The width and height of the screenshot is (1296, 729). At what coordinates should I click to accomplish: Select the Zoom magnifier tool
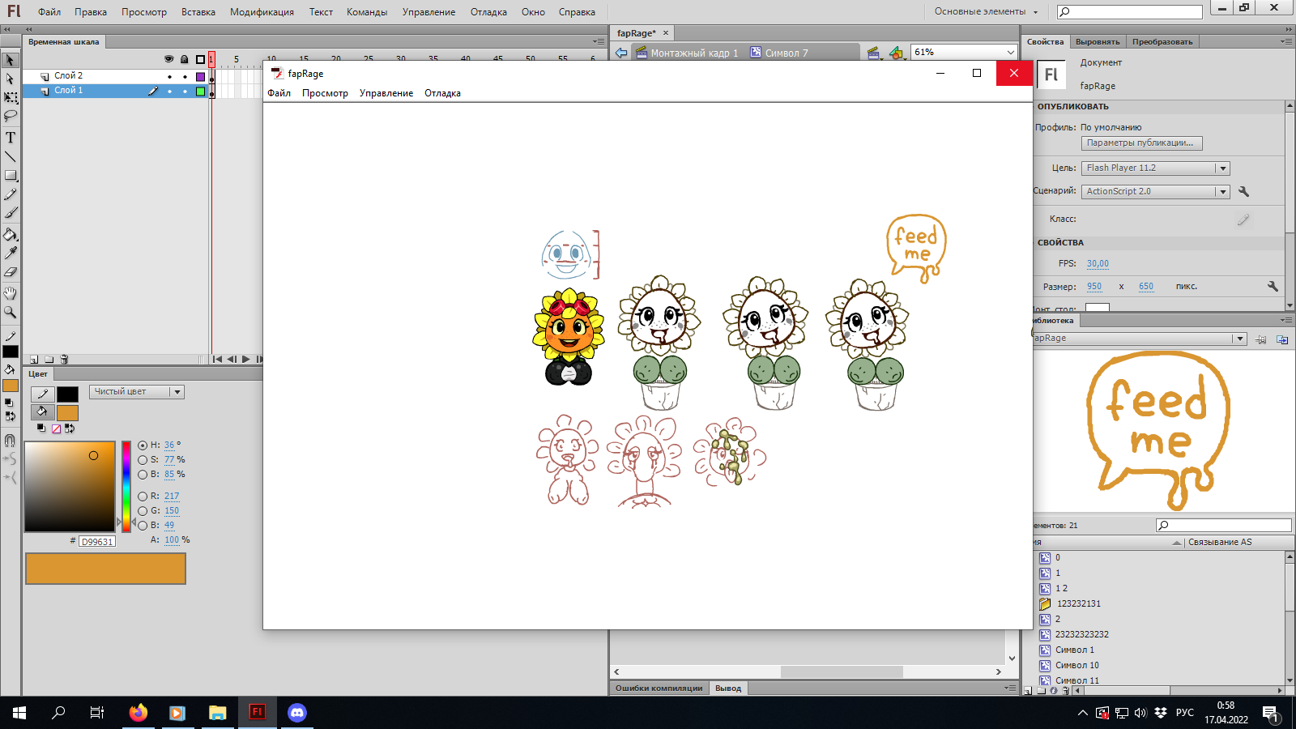point(11,312)
